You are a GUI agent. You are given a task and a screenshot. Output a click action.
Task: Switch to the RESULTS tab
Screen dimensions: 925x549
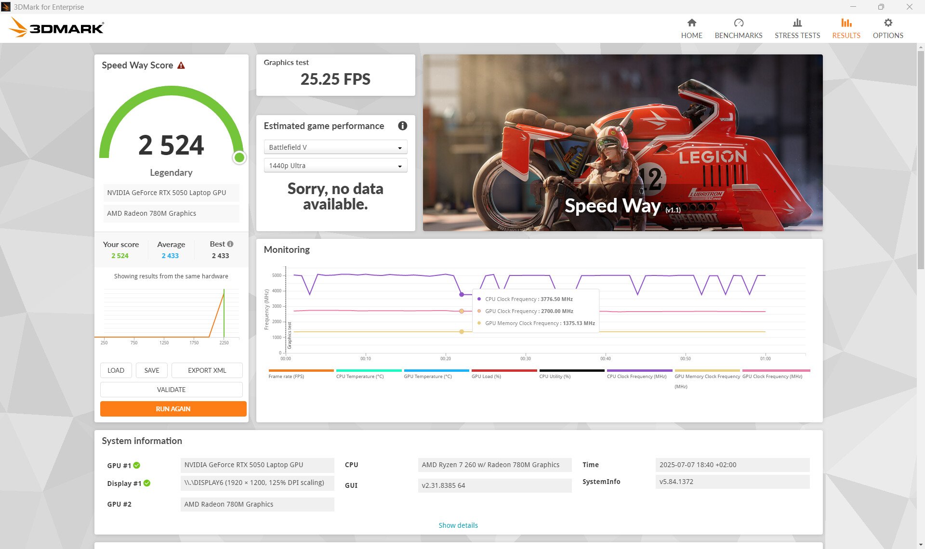click(x=846, y=27)
